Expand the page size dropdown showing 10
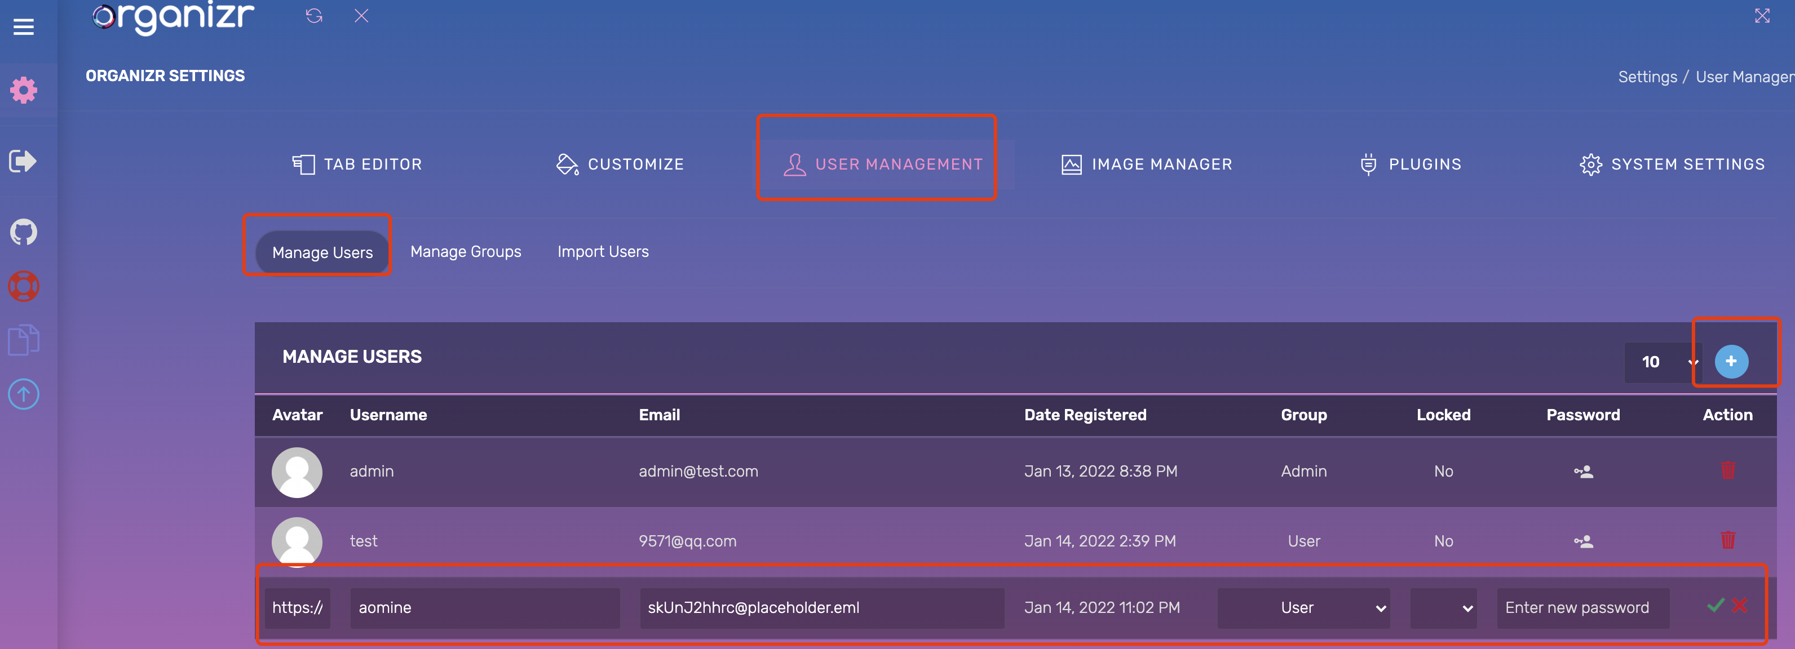The image size is (1795, 649). 1663,362
